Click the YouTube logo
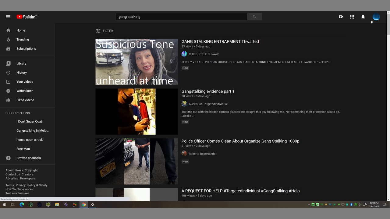Screen dimensions: 390x219 [26, 17]
